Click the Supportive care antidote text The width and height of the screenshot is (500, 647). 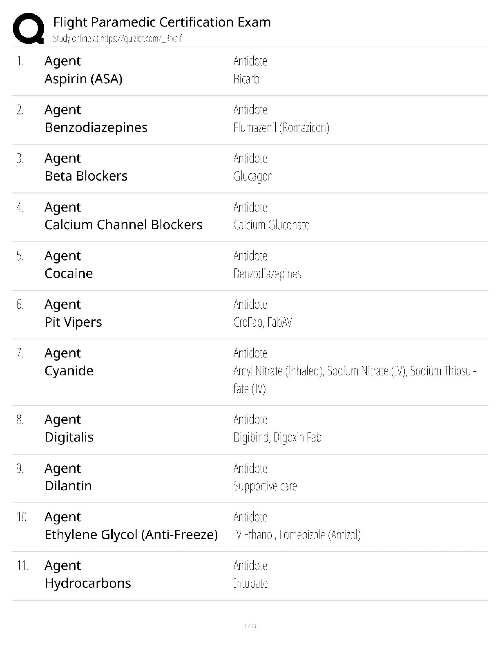click(265, 486)
